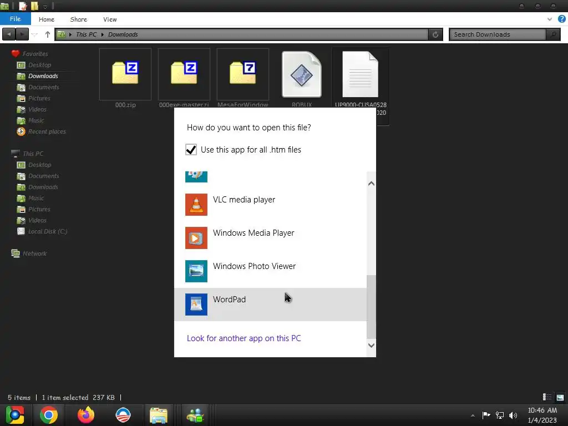Switch to the View ribbon tab

click(x=110, y=19)
